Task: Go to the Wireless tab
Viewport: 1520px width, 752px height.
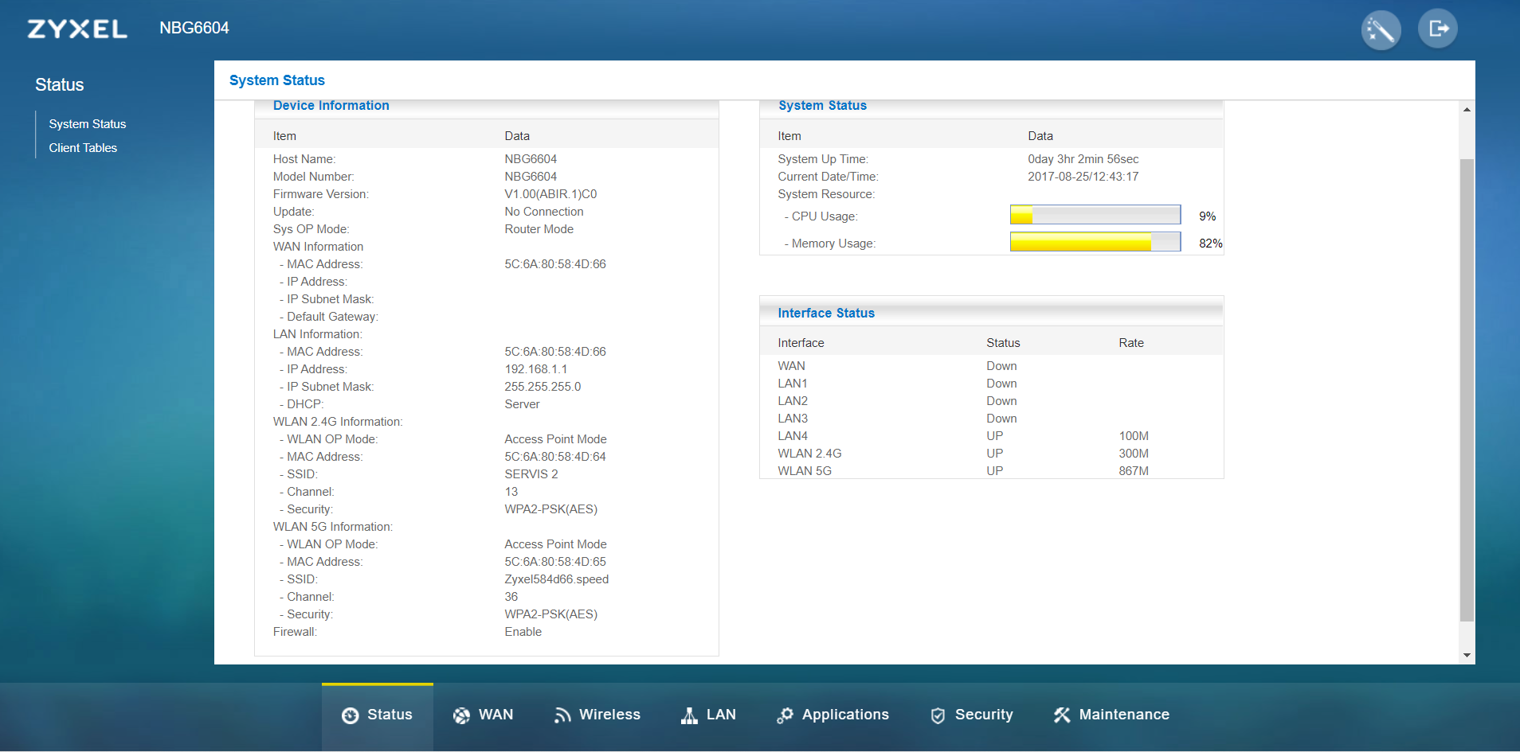Action: (x=597, y=717)
